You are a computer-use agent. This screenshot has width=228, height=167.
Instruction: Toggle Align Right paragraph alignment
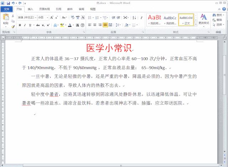pos(100,25)
